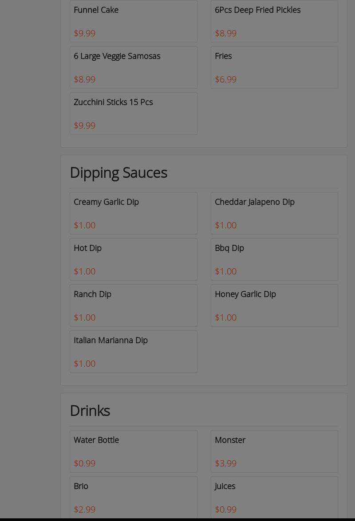This screenshot has width=355, height=521.
Task: Select Creamy Garlic Dip sauce
Action: 133,213
